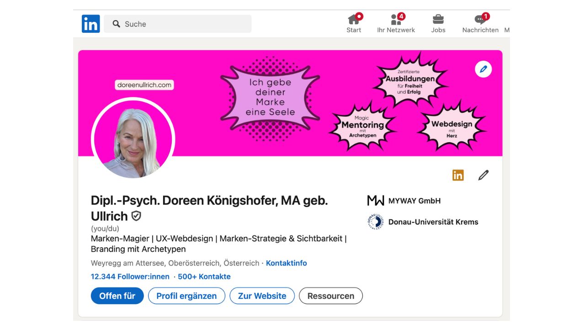The image size is (585, 329).
Task: Open Kontaktinfo
Action: click(x=287, y=263)
